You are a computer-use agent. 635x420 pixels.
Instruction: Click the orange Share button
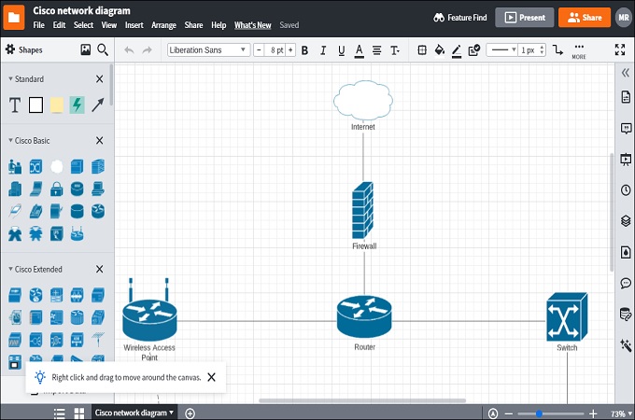584,17
